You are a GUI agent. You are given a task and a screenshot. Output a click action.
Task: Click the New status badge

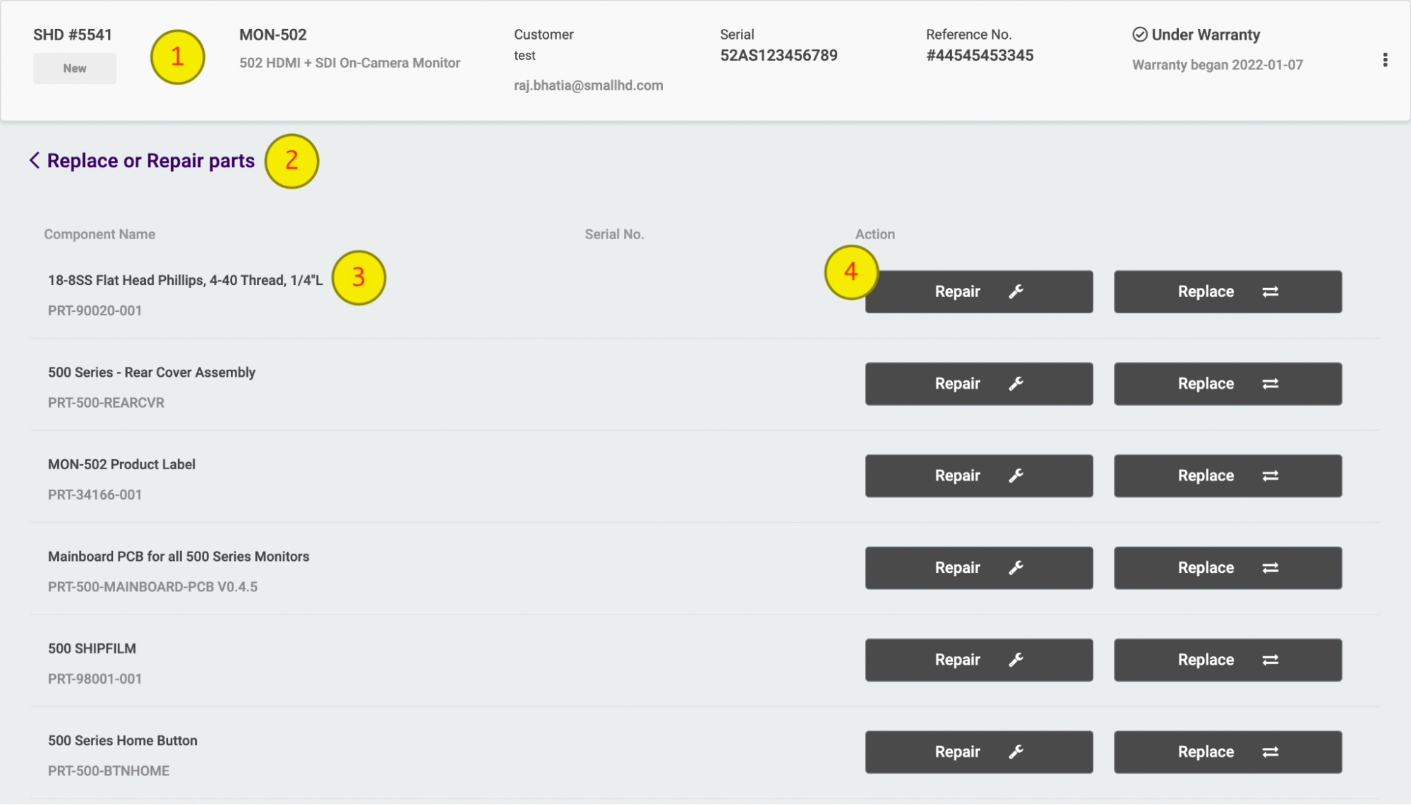pyautogui.click(x=75, y=68)
